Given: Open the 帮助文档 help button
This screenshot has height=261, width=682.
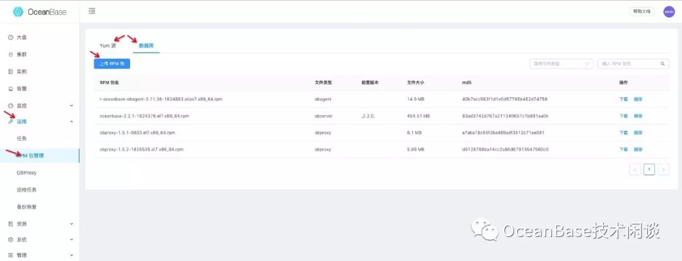Looking at the screenshot, I should 642,12.
